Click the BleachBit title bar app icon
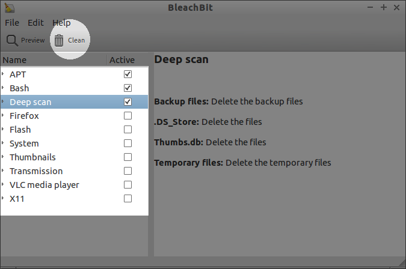This screenshot has height=269, width=406. (x=8, y=7)
